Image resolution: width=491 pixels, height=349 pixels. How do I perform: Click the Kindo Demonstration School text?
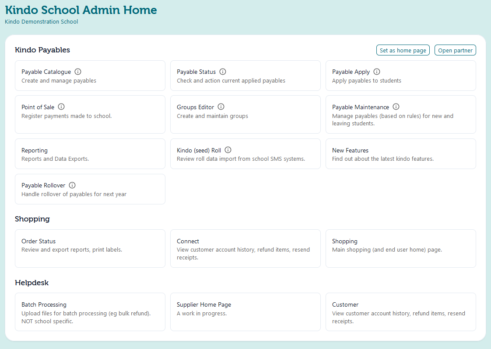click(41, 21)
